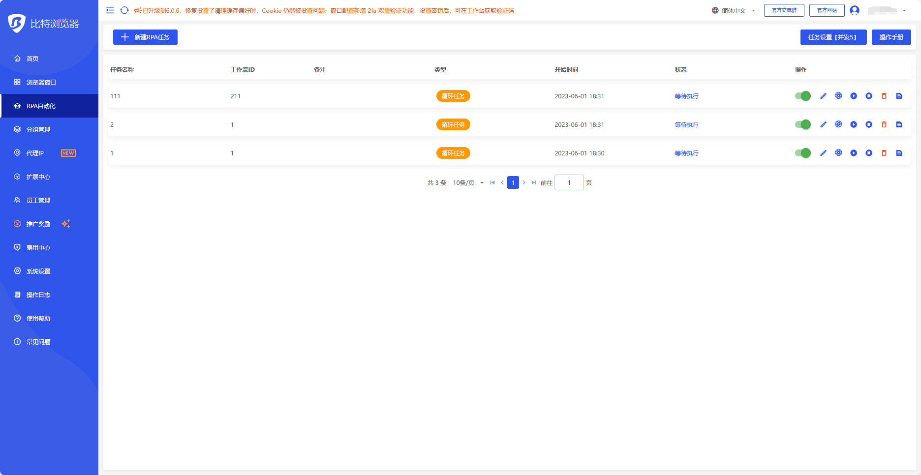Open the user avatar icon at top right
The image size is (921, 475).
click(x=855, y=10)
